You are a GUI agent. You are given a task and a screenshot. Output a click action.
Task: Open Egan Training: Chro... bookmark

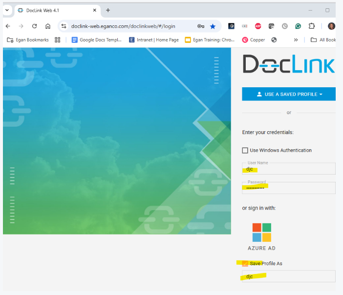[x=210, y=40]
